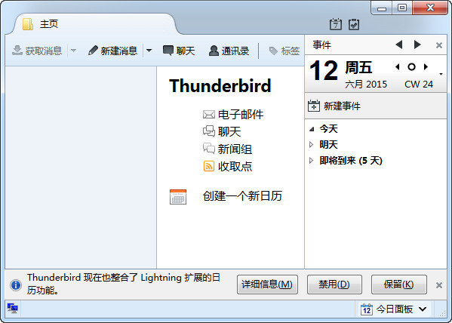Open the Address Book (通讯录)
The image size is (452, 323).
coord(229,51)
